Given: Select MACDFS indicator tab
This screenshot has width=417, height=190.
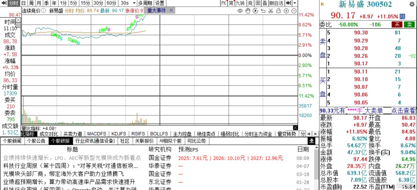Looking at the screenshot, I should [97, 134].
